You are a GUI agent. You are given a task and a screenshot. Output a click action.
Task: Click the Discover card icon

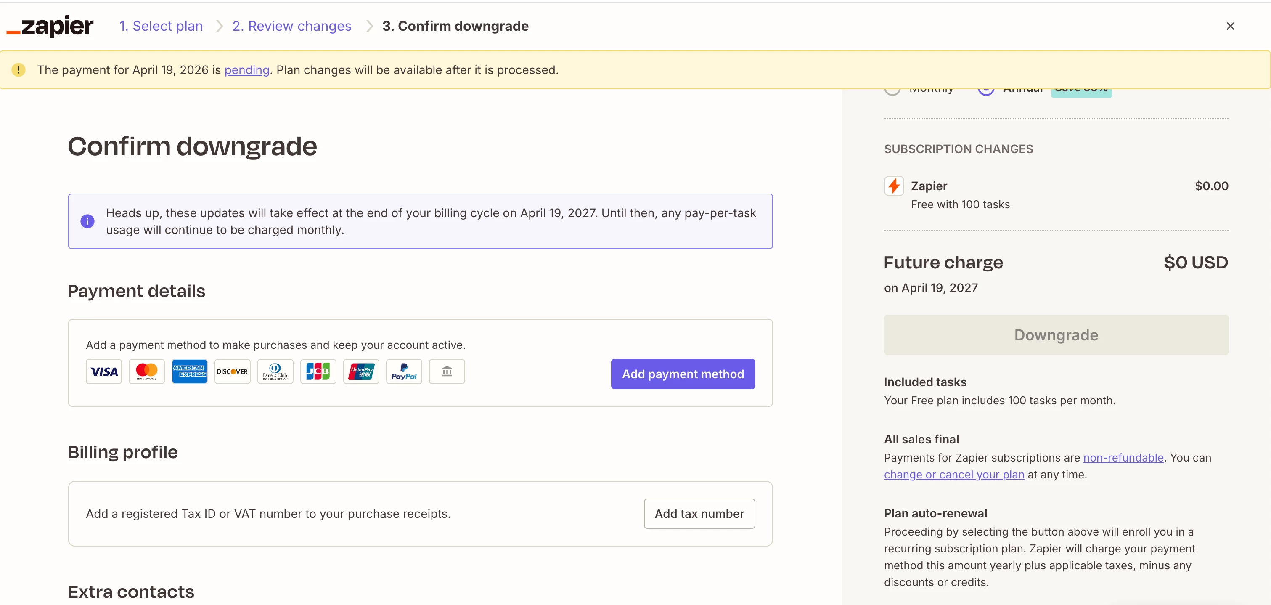233,371
